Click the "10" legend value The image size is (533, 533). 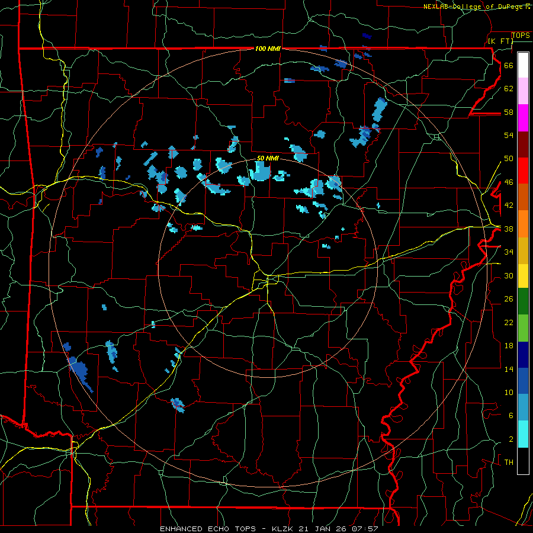coord(509,392)
